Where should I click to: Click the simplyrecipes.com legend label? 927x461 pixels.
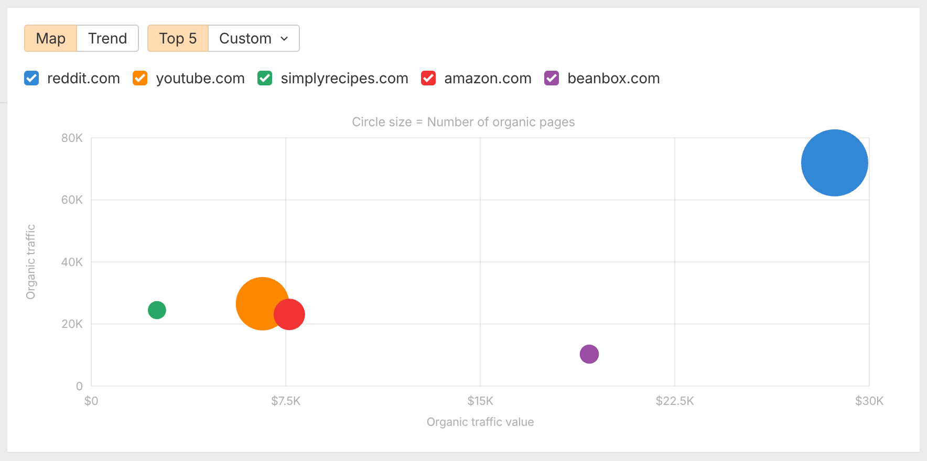pos(344,79)
